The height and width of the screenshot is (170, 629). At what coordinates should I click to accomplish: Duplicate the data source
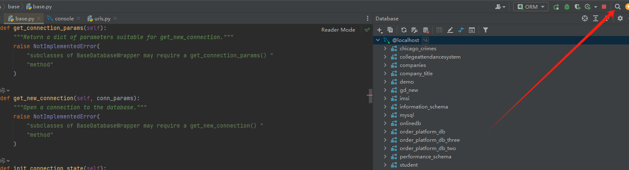pyautogui.click(x=390, y=30)
